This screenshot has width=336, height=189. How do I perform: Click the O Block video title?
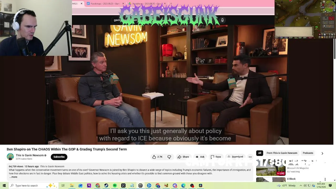pos(291,179)
